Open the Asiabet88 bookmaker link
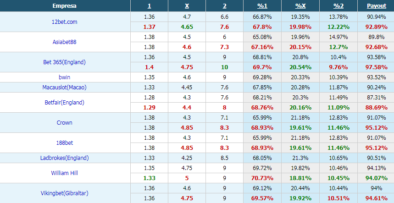Viewport: 394px width, 203px height. (x=64, y=42)
